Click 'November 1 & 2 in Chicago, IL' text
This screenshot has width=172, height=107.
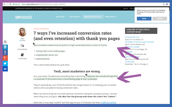(137, 64)
